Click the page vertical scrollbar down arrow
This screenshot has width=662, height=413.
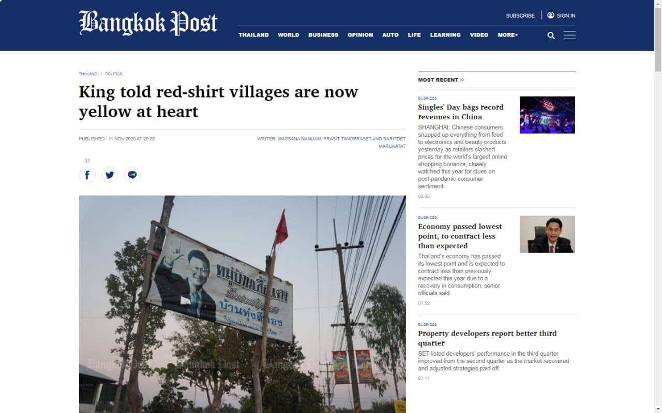click(x=658, y=409)
